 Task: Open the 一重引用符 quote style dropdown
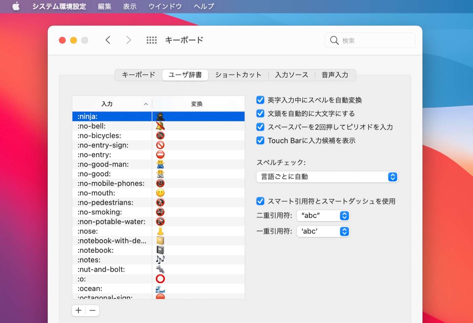pyautogui.click(x=323, y=231)
